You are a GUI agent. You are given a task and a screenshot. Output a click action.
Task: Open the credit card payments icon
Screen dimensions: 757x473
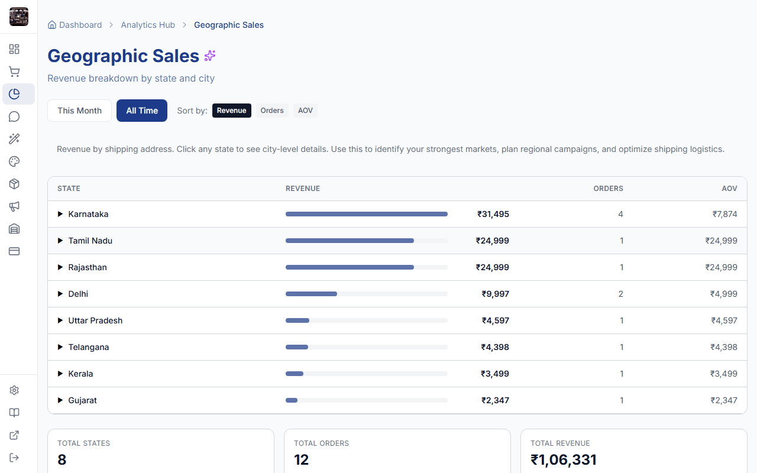[14, 251]
